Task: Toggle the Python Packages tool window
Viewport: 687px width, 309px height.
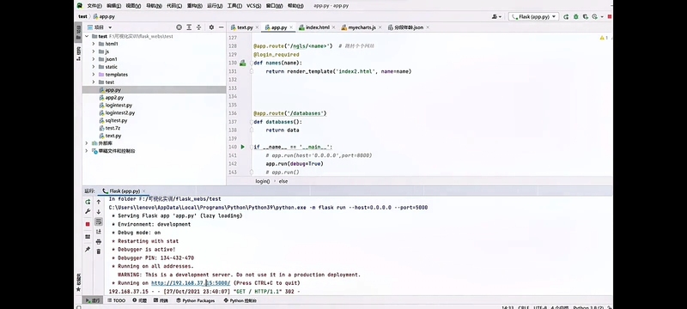Action: tap(196, 300)
